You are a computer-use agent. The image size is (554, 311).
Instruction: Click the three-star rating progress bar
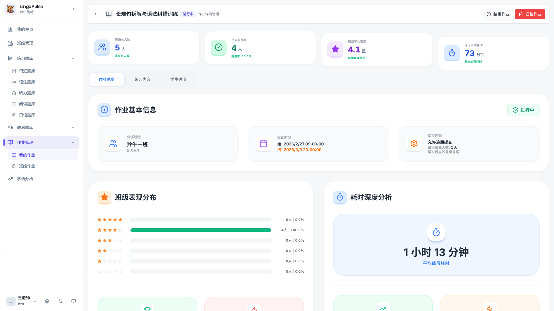pyautogui.click(x=201, y=240)
